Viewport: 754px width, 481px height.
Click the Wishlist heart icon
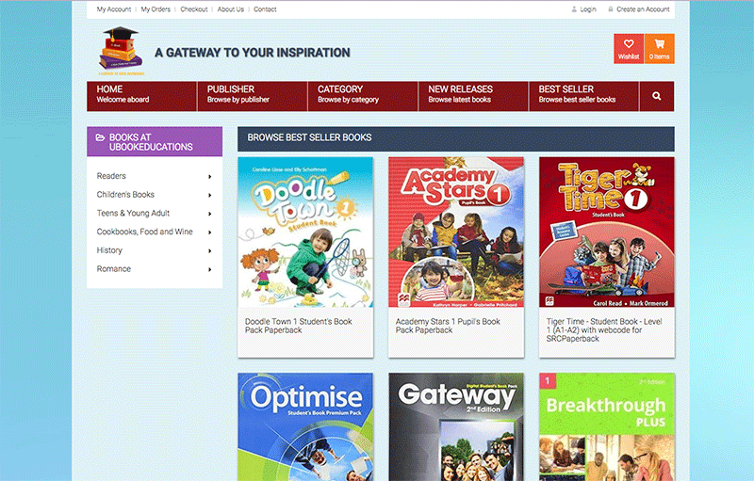(x=629, y=44)
